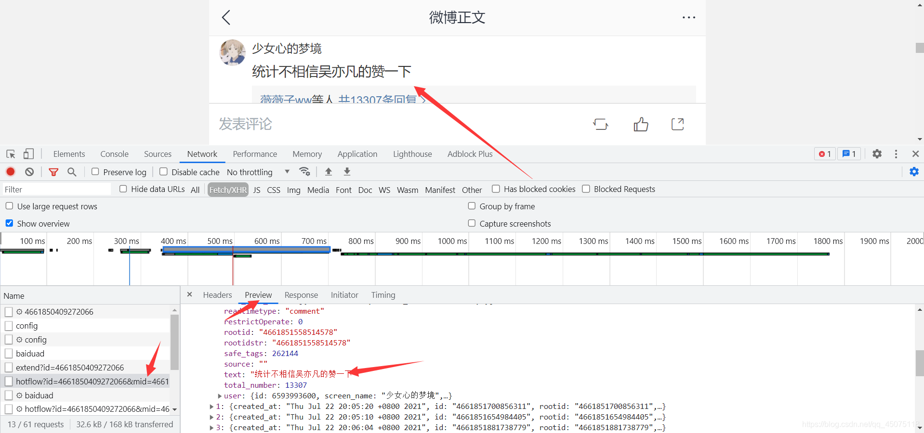The width and height of the screenshot is (924, 433).
Task: Click the import HAR upload arrow icon
Action: [329, 171]
